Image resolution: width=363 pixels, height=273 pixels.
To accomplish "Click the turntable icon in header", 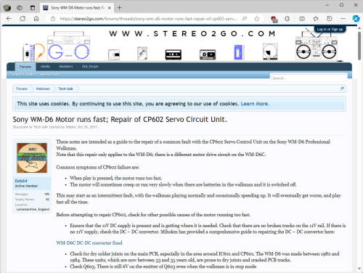I will coord(270,52).
